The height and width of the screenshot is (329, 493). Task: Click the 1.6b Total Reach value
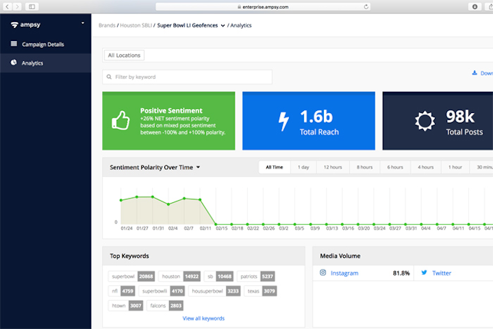coord(316,117)
